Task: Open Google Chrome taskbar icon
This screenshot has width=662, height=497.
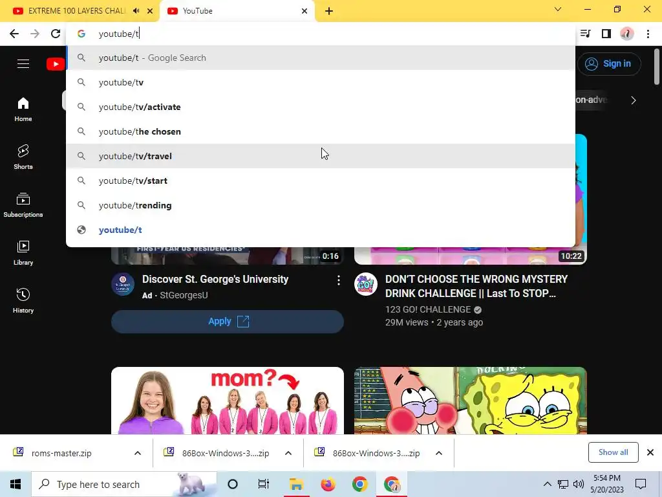Action: pyautogui.click(x=359, y=484)
